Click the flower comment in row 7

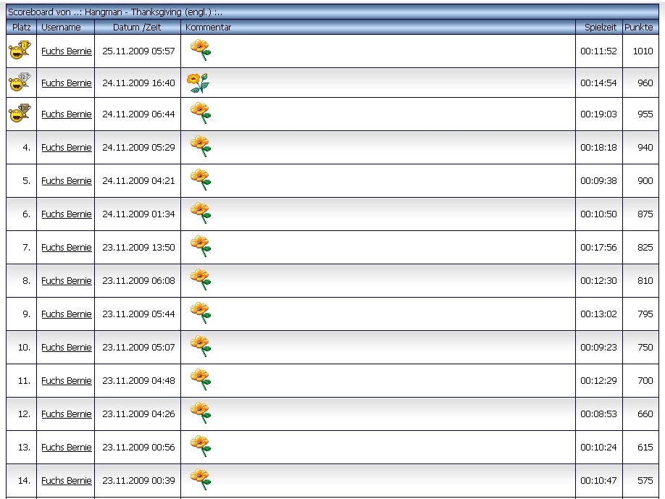[x=201, y=246]
